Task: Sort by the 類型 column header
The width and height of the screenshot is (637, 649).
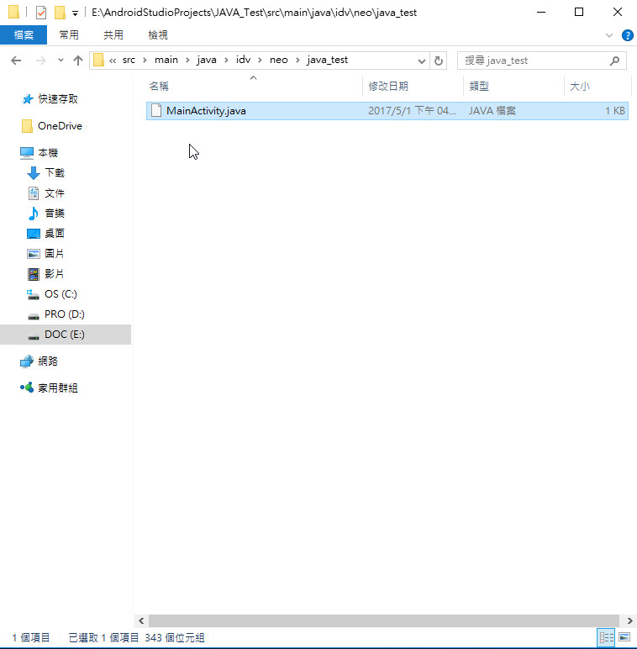Action: pos(479,86)
